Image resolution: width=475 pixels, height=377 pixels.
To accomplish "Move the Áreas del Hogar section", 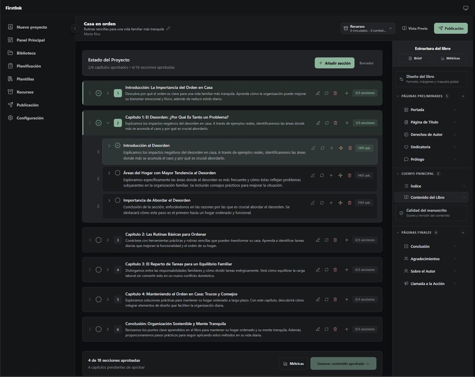I will [340, 175].
